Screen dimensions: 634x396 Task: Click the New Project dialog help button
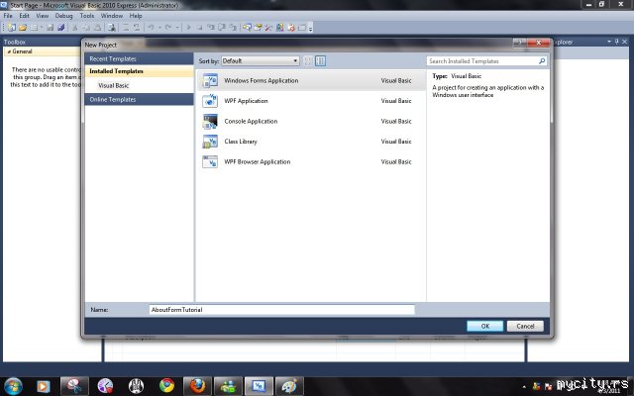point(520,42)
